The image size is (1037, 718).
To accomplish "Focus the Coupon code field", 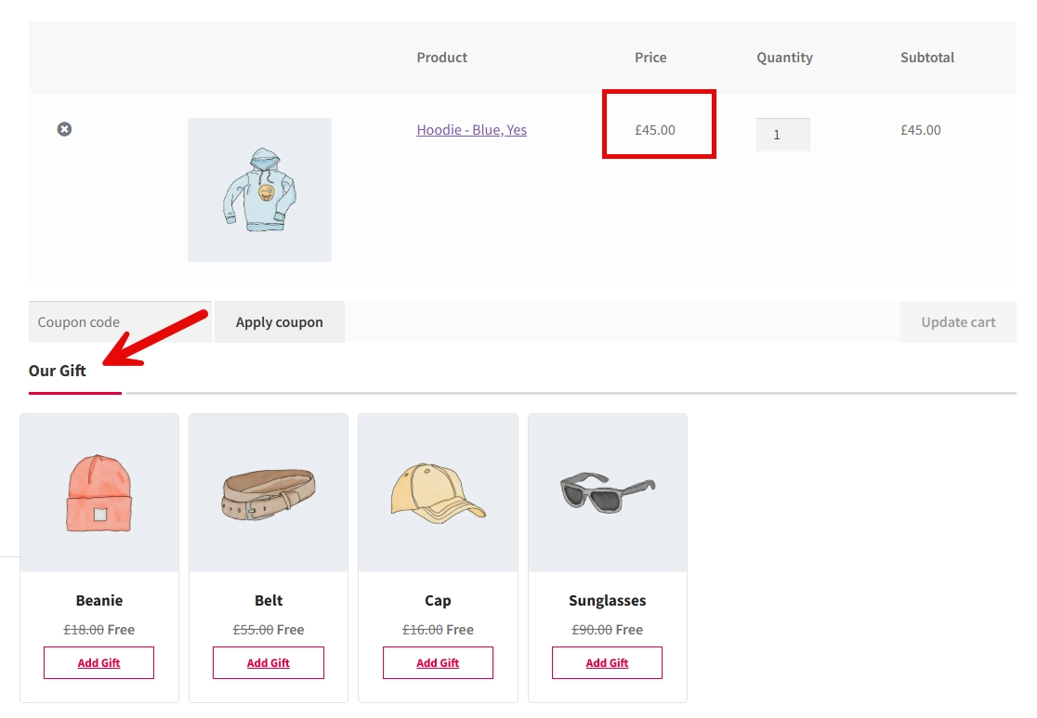I will pyautogui.click(x=120, y=322).
